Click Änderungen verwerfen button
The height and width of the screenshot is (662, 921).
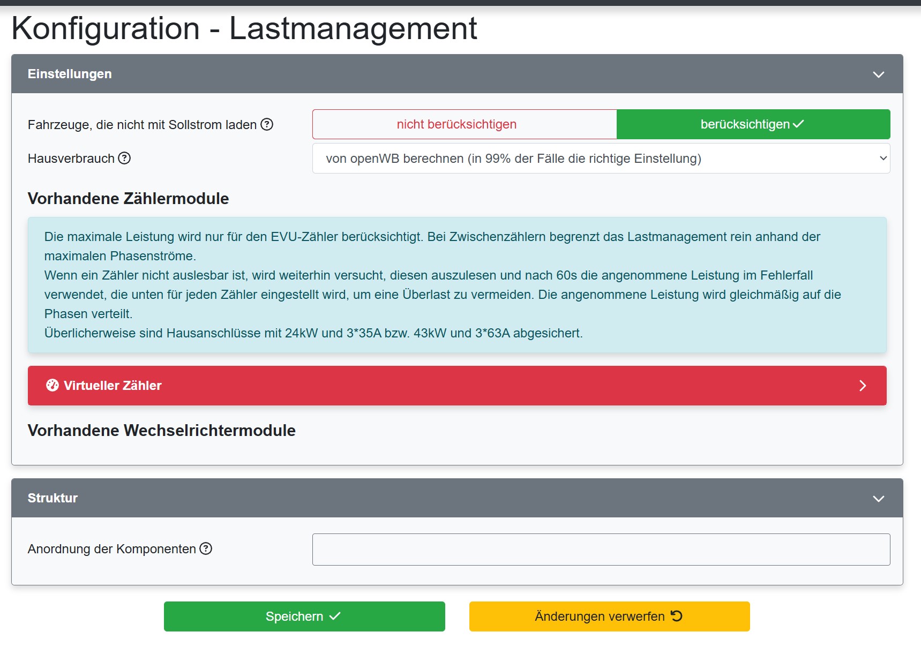(610, 616)
